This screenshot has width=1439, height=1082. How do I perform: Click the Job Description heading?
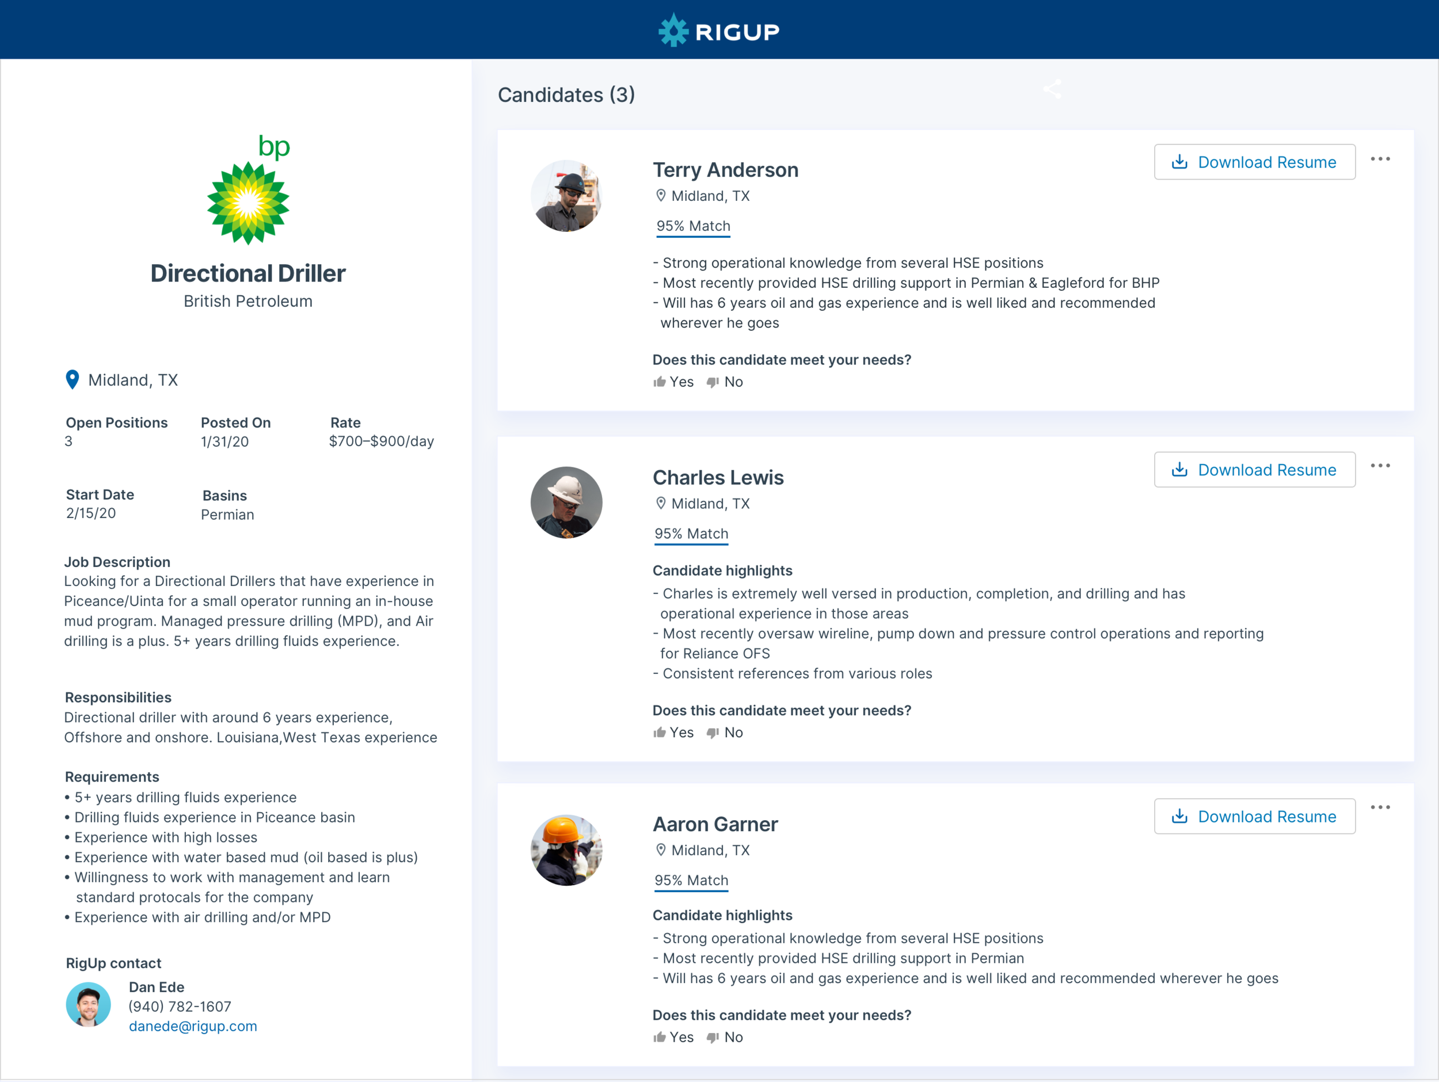117,562
